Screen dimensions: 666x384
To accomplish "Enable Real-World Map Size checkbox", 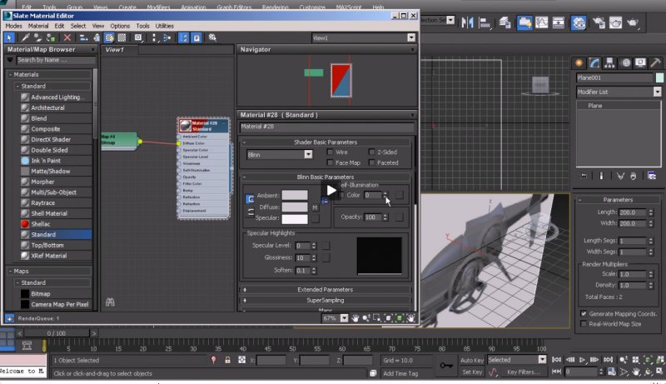I will tap(584, 324).
